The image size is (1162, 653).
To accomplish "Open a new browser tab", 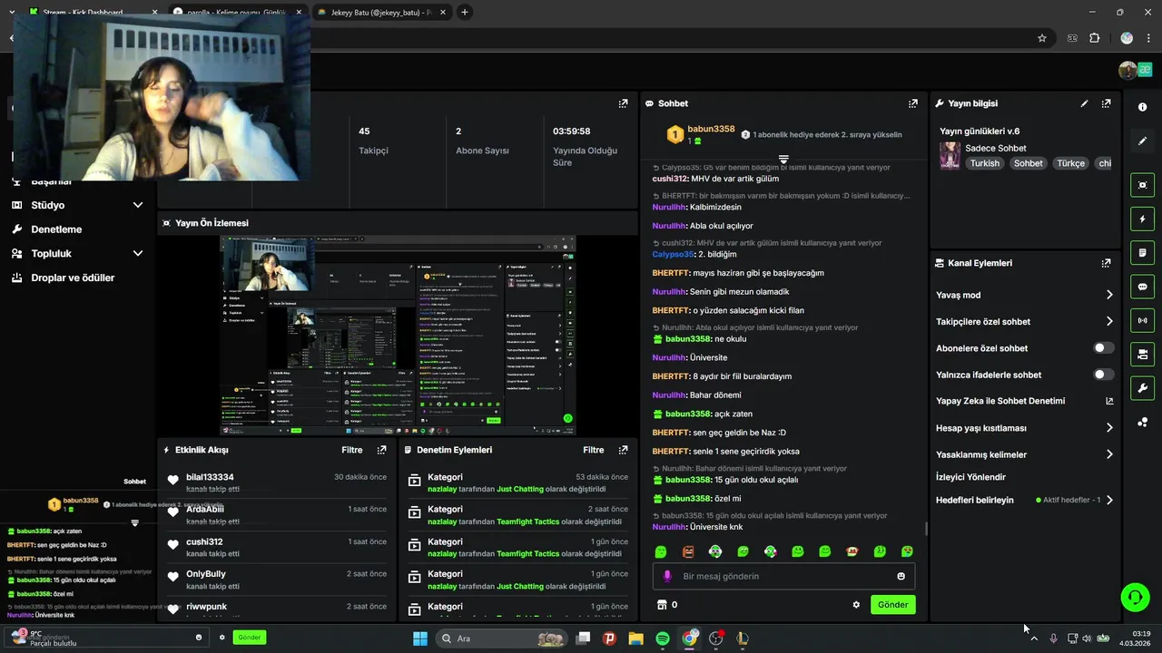I will [x=465, y=13].
